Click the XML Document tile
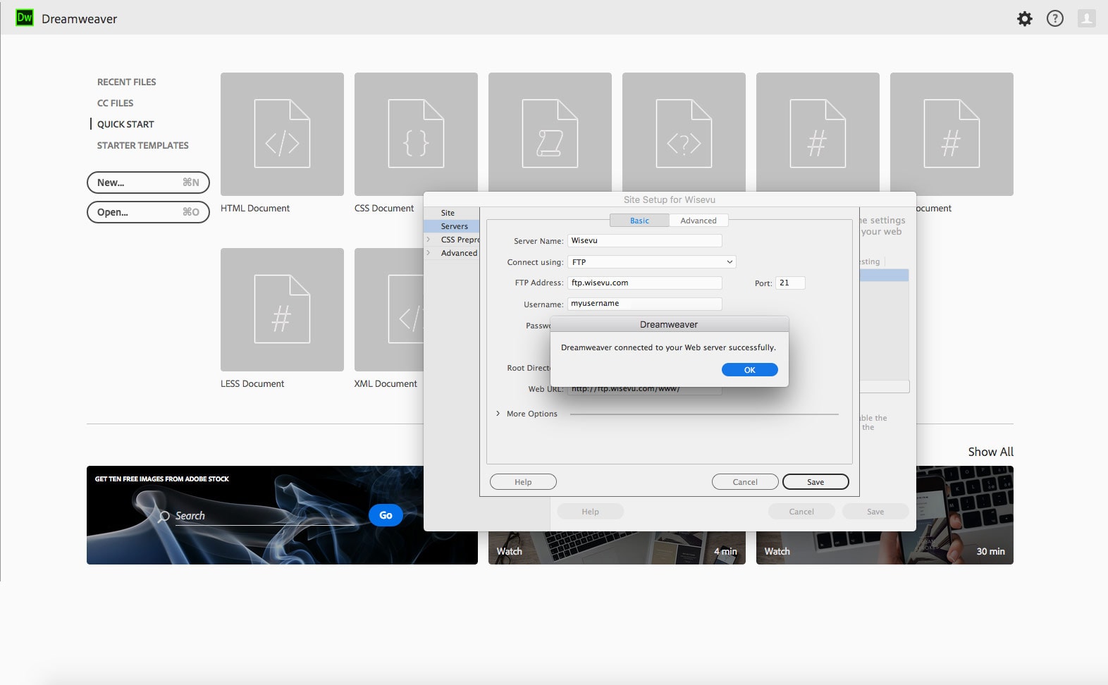This screenshot has width=1108, height=685. tap(389, 309)
